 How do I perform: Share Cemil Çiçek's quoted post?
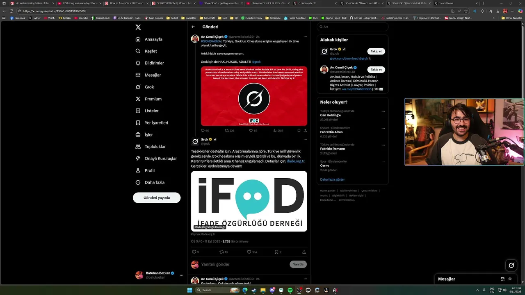click(x=305, y=131)
